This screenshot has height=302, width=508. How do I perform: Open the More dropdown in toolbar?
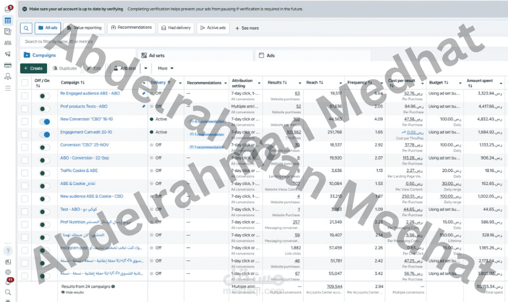click(165, 68)
